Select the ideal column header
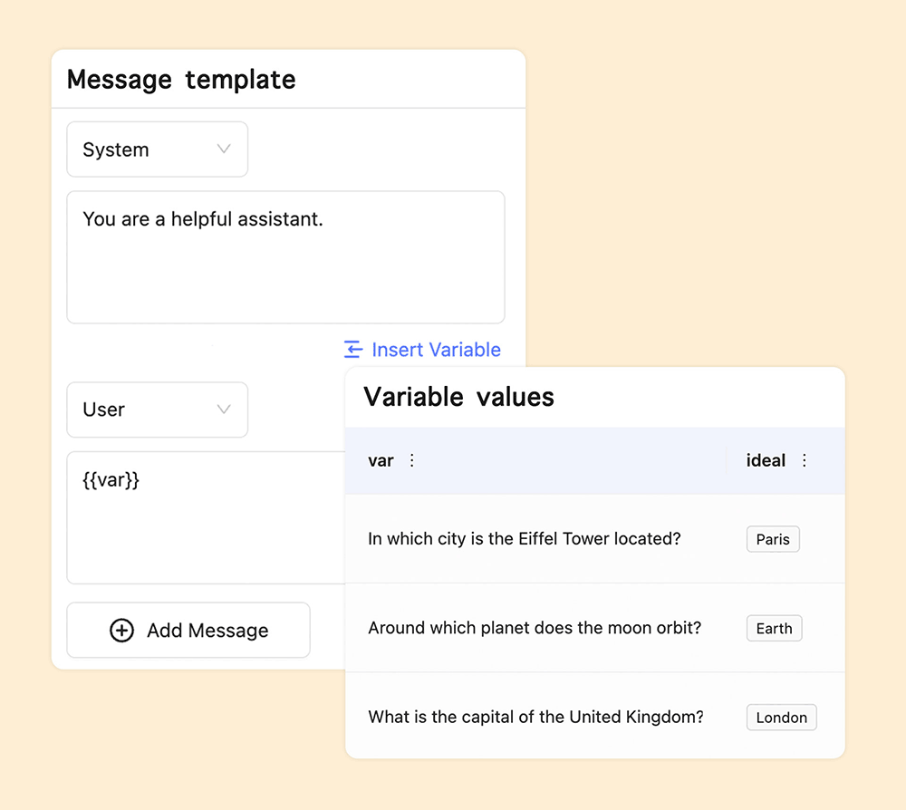This screenshot has width=906, height=810. pyautogui.click(x=766, y=460)
